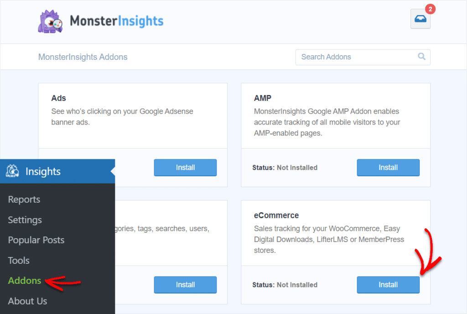Open the About Us sidebar entry

27,301
